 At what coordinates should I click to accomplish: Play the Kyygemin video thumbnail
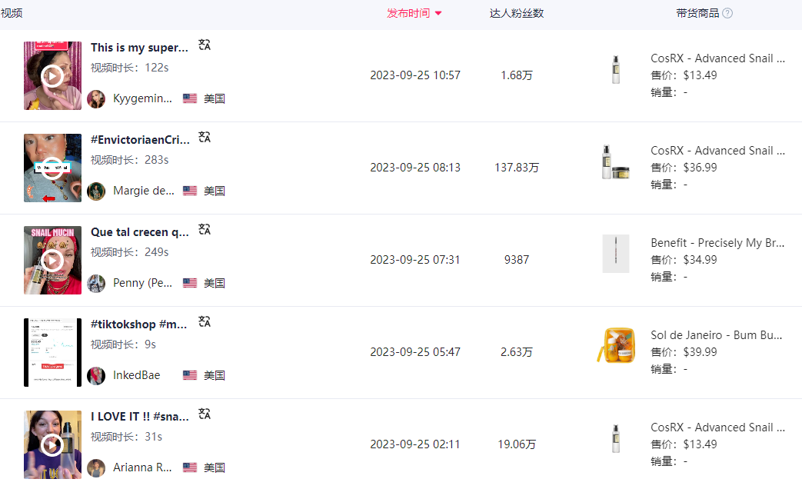tap(52, 75)
